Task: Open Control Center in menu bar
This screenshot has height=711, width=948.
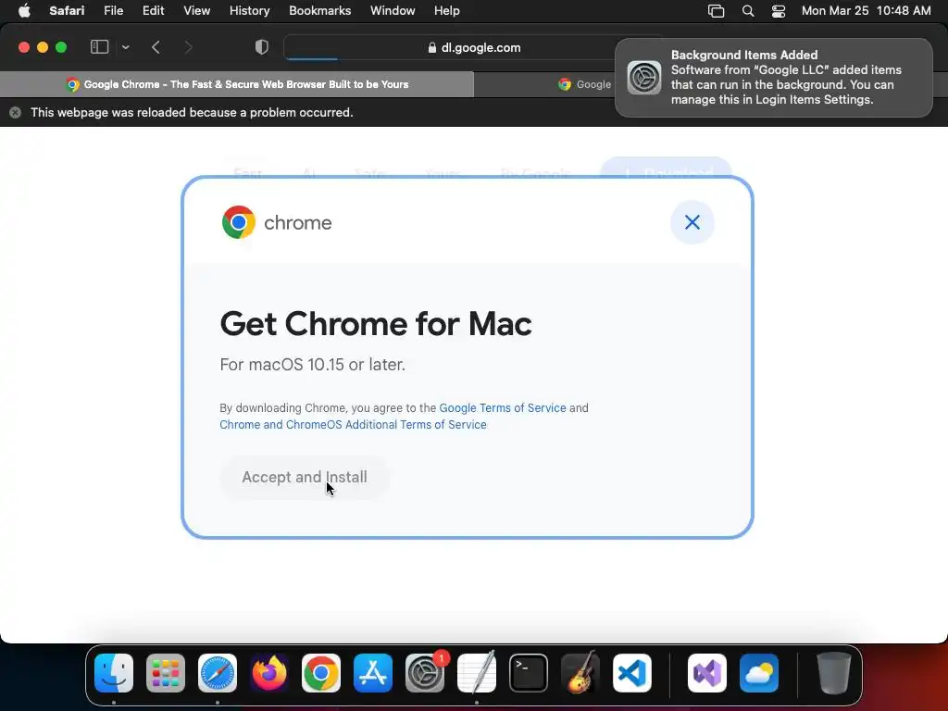Action: pos(778,11)
